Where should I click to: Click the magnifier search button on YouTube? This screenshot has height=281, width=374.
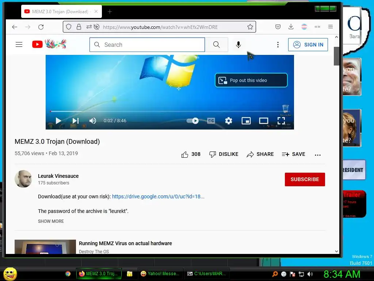(x=216, y=45)
